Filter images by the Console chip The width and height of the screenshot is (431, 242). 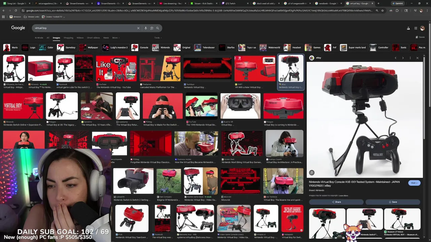(x=140, y=47)
